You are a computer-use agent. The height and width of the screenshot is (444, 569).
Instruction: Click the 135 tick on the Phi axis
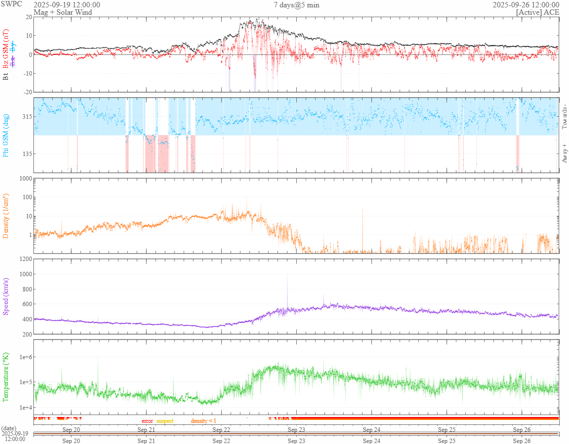click(x=27, y=154)
